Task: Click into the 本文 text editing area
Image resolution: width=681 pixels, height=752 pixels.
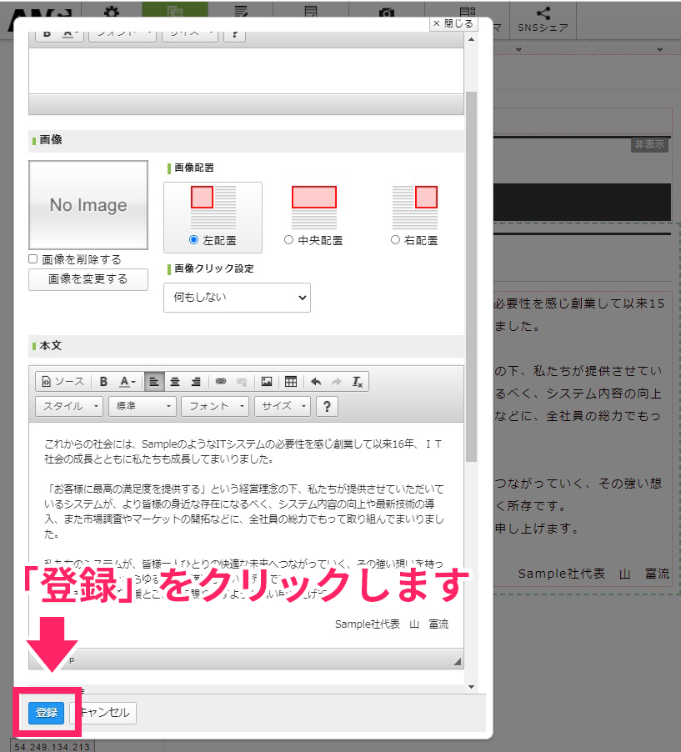Action: point(246,535)
